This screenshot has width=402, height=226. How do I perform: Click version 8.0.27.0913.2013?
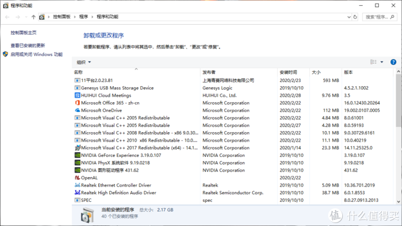(x=361, y=200)
